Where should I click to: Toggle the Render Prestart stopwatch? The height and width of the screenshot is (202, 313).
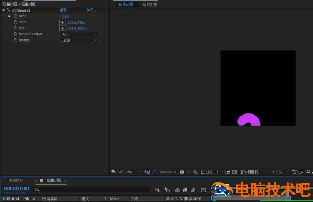point(15,34)
